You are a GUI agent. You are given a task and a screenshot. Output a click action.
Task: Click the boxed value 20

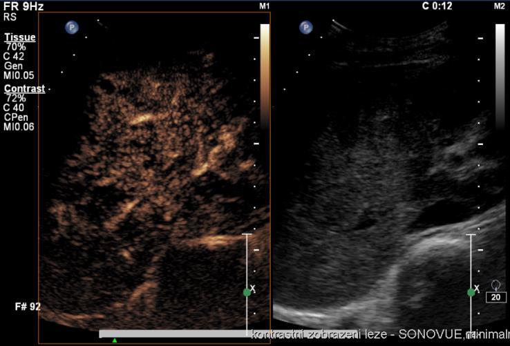[496, 297]
